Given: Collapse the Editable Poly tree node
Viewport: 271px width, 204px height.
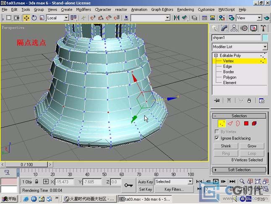Looking at the screenshot, I should [216, 55].
